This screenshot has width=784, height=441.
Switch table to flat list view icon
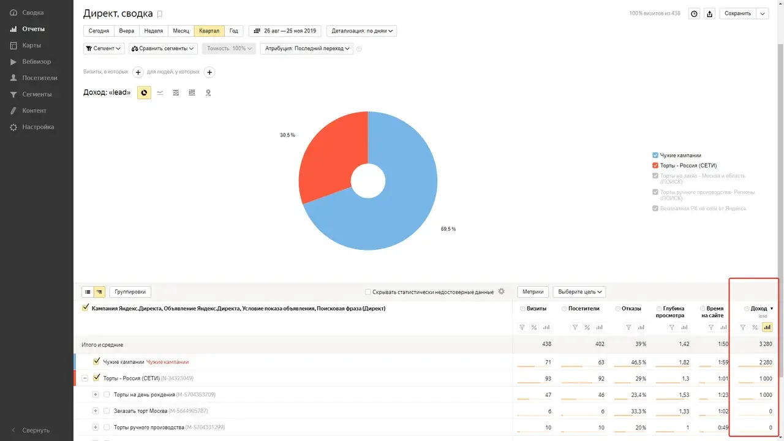click(88, 292)
